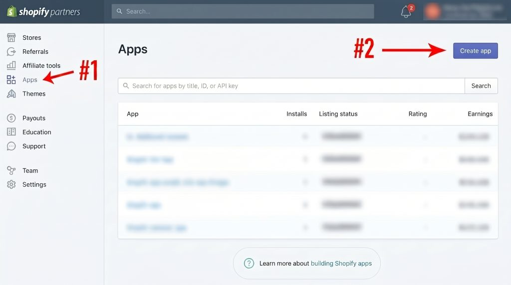This screenshot has width=511, height=285.
Task: Focus the search apps by title field
Action: point(291,86)
